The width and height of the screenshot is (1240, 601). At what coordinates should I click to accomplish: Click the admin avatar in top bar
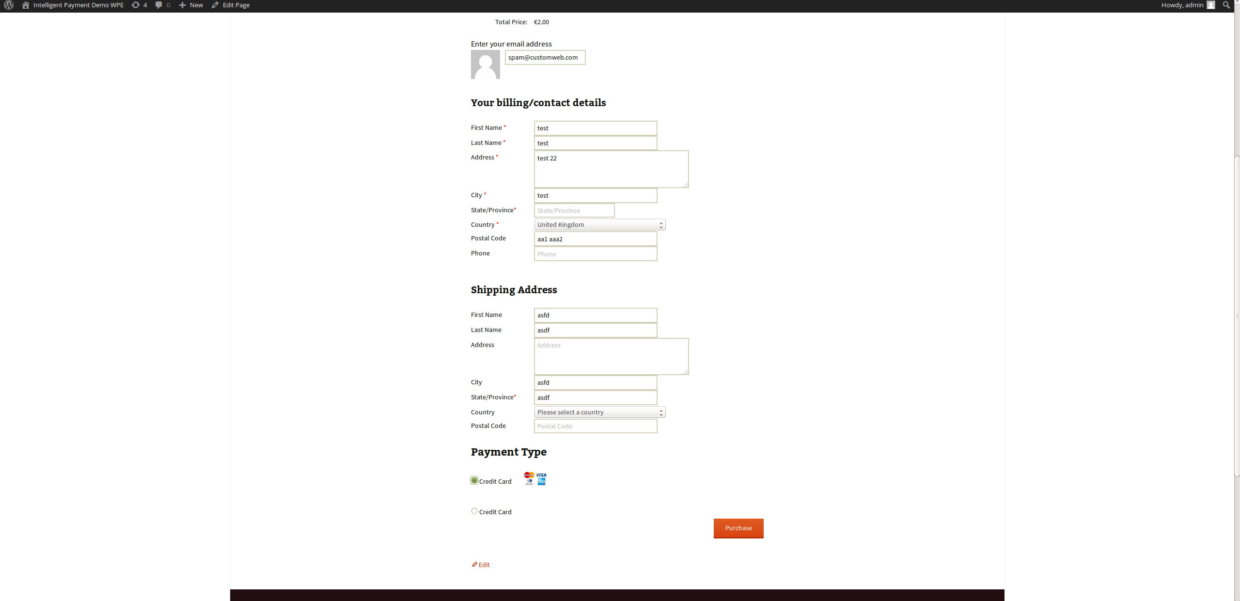point(1211,5)
